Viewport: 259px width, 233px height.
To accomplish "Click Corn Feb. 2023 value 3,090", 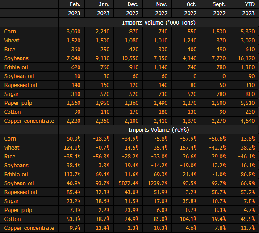I will click(73, 32).
